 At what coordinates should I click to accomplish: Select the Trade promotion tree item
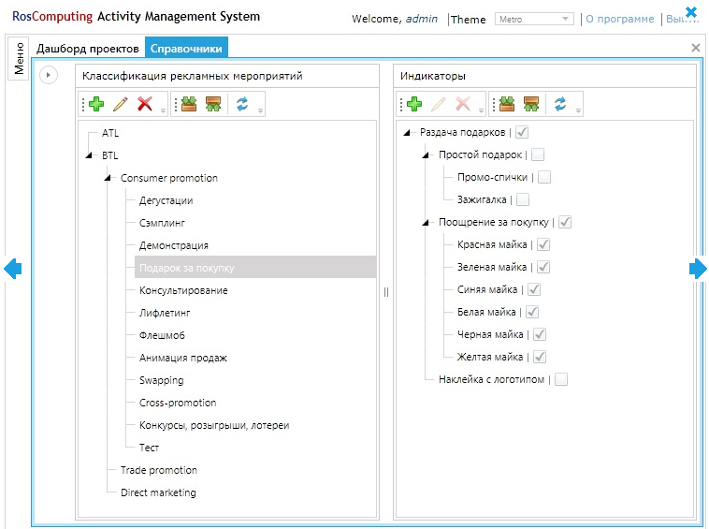pos(159,470)
